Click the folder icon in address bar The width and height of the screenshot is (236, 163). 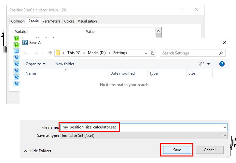[58, 53]
